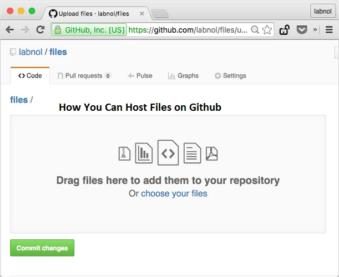Open the labnol owner link in the repo header
Screen dimensions: 339x277
tap(32, 52)
